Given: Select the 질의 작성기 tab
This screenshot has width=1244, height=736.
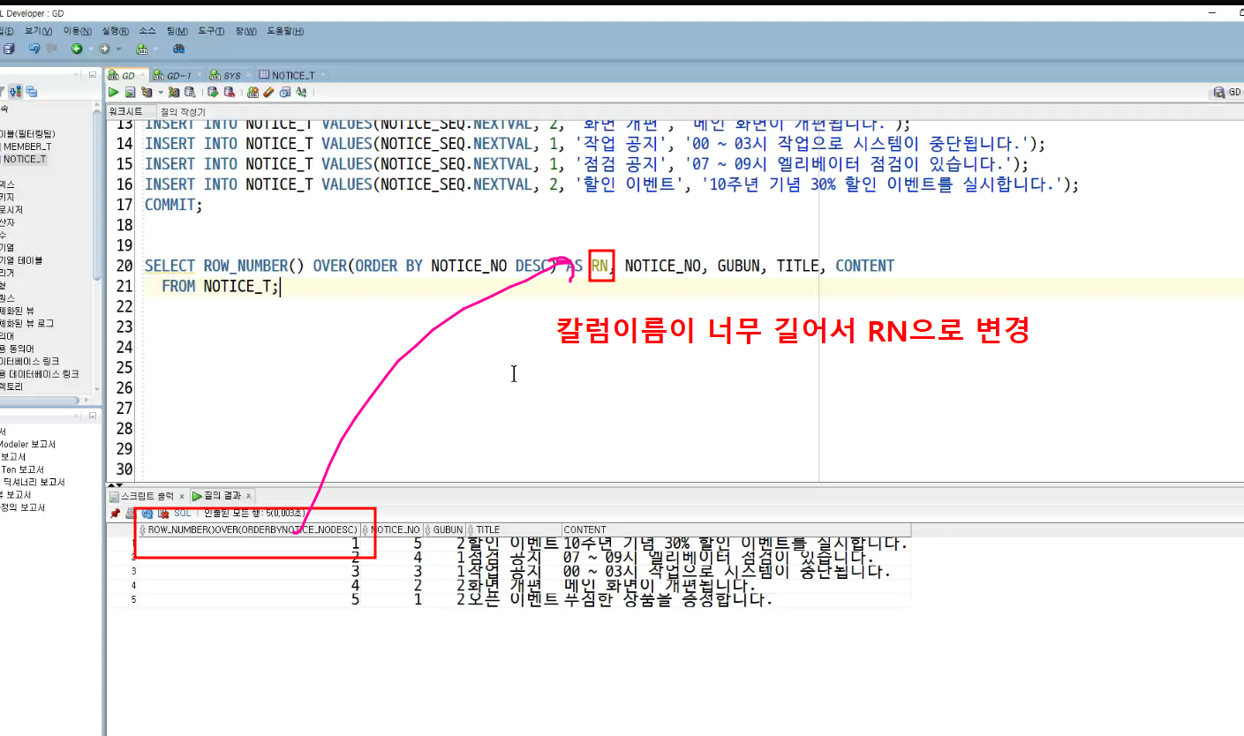Looking at the screenshot, I should pyautogui.click(x=183, y=112).
